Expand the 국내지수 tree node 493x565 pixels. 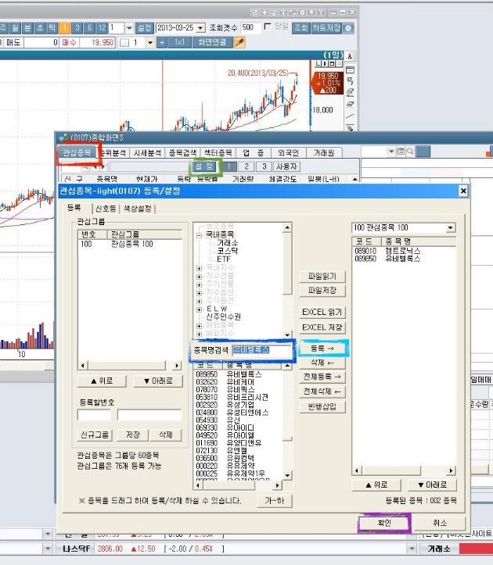tap(199, 268)
